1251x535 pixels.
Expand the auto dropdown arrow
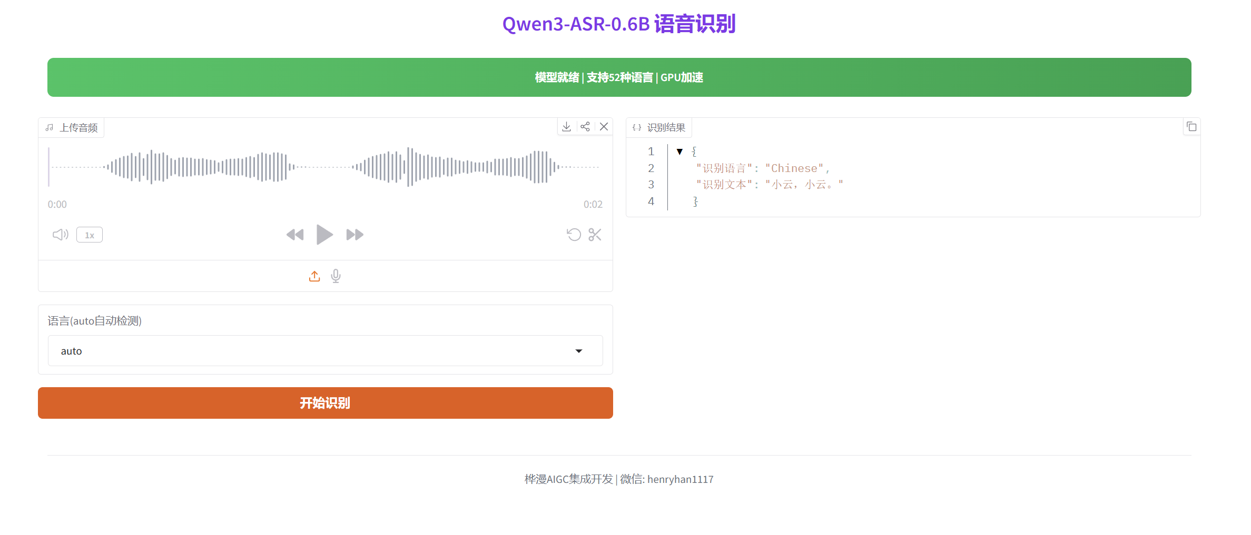(x=579, y=351)
